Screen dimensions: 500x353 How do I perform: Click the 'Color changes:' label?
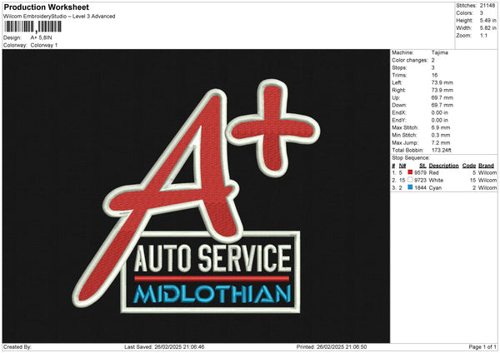coord(410,60)
